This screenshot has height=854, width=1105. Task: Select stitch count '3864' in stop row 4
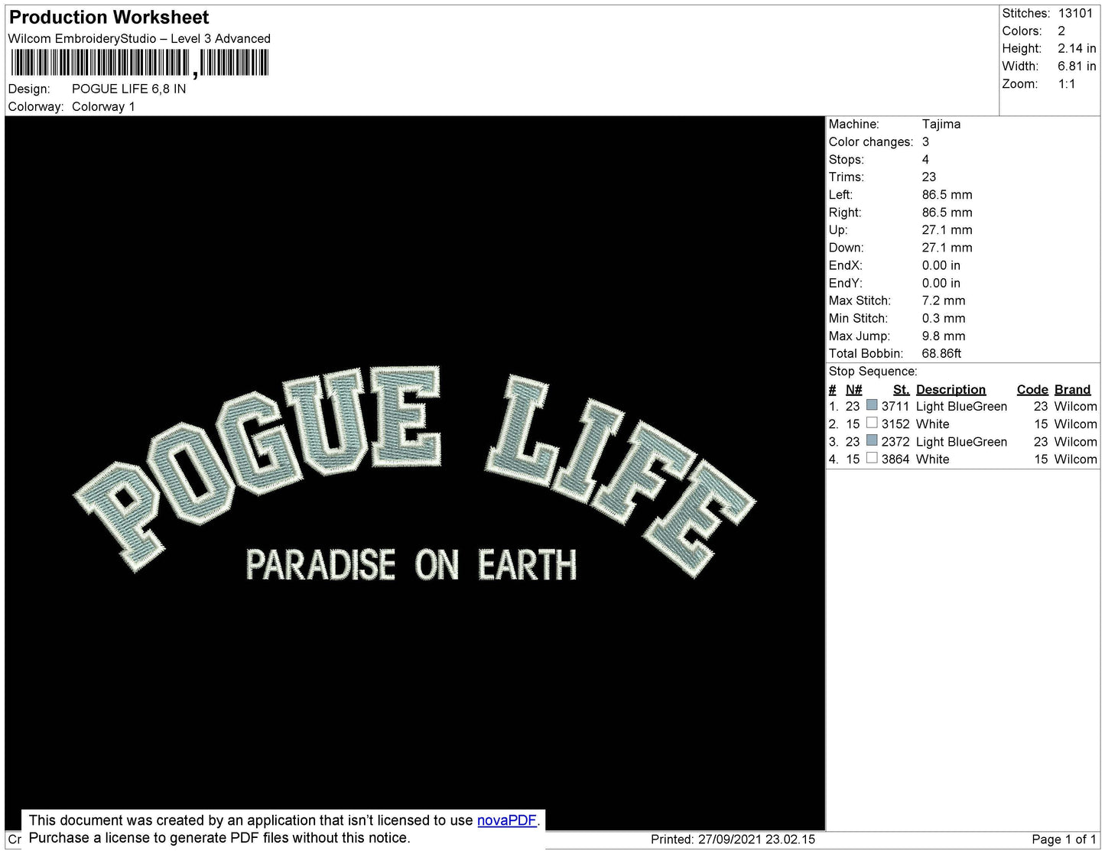895,459
